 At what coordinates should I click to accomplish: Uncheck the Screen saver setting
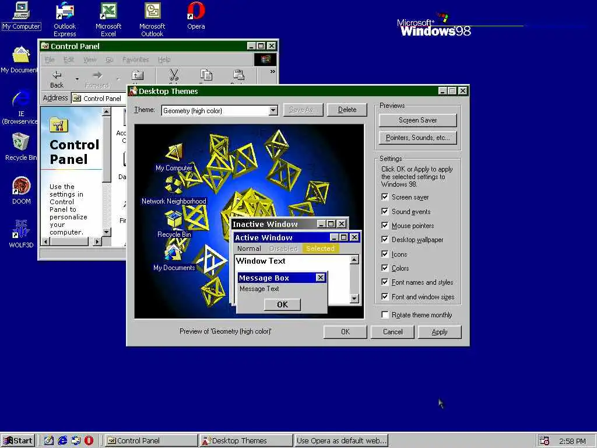(x=385, y=197)
